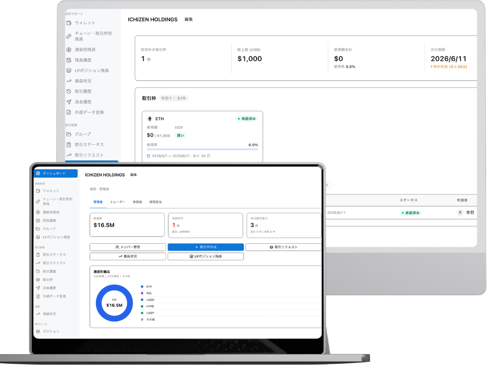Open ポジション scales icon in laptop sidebar

(x=38, y=331)
